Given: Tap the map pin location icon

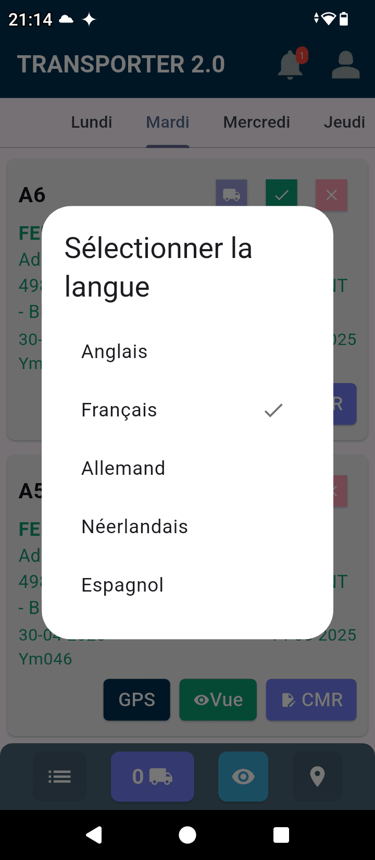Looking at the screenshot, I should [317, 777].
